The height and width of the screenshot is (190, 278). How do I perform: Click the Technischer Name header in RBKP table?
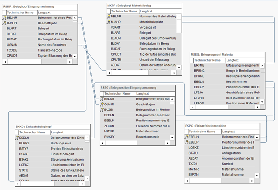pyautogui.click(x=19, y=12)
